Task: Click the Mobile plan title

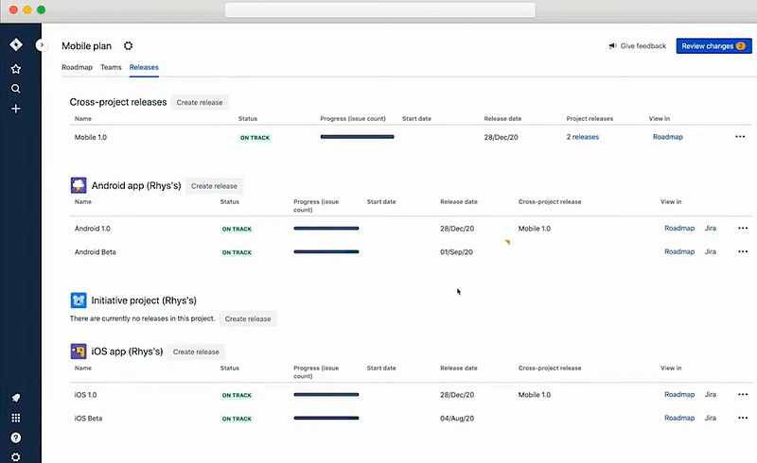Action: [x=86, y=45]
